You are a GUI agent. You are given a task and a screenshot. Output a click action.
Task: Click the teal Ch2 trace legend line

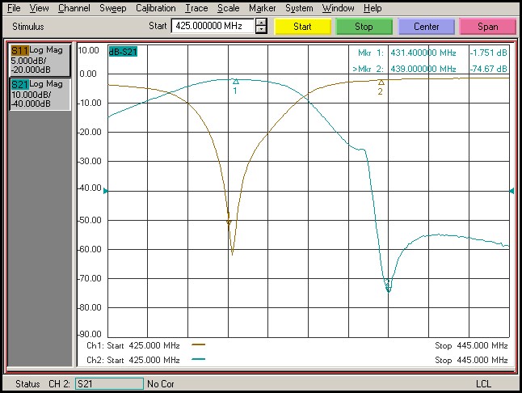coord(199,359)
